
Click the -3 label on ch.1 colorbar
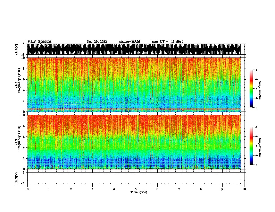point(256,70)
